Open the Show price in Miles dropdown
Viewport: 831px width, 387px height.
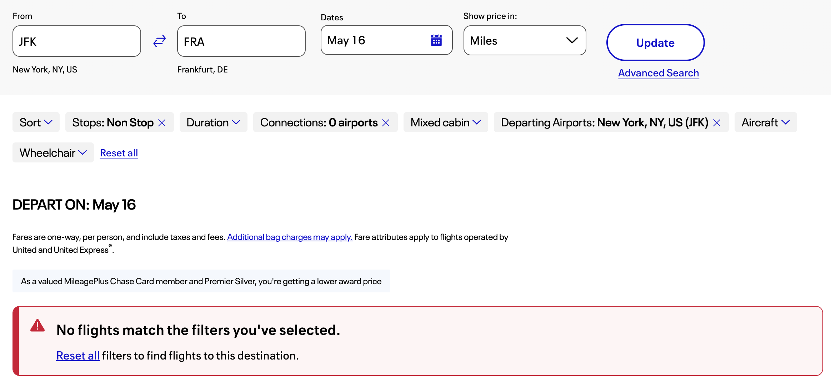click(x=525, y=41)
